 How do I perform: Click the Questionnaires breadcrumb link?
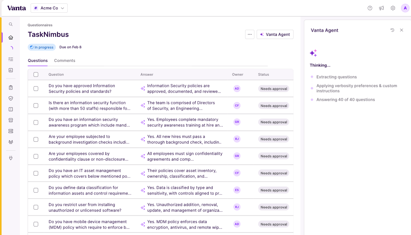(x=40, y=25)
